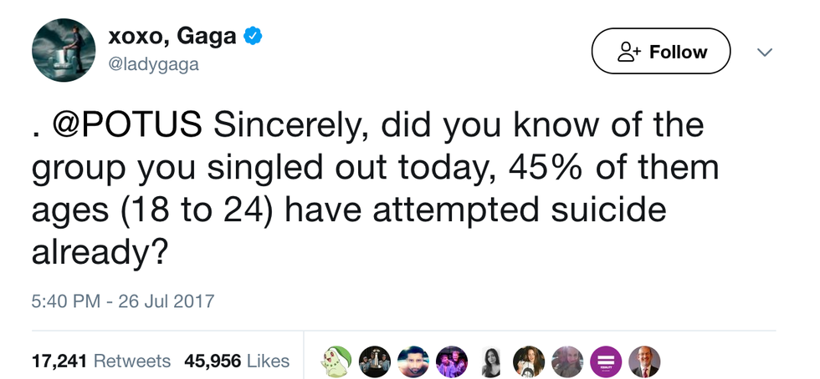This screenshot has height=379, width=820.
Task: Open the @ladygaga profile picture
Action: pyautogui.click(x=63, y=50)
